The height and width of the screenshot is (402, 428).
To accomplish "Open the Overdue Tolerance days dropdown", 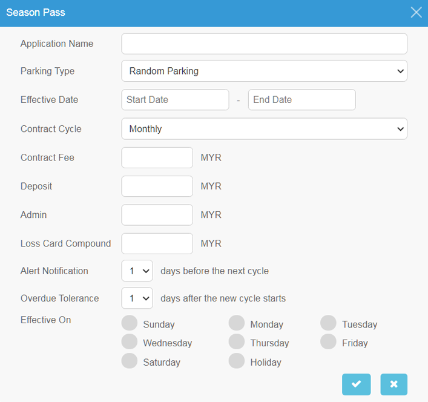I will pyautogui.click(x=137, y=298).
